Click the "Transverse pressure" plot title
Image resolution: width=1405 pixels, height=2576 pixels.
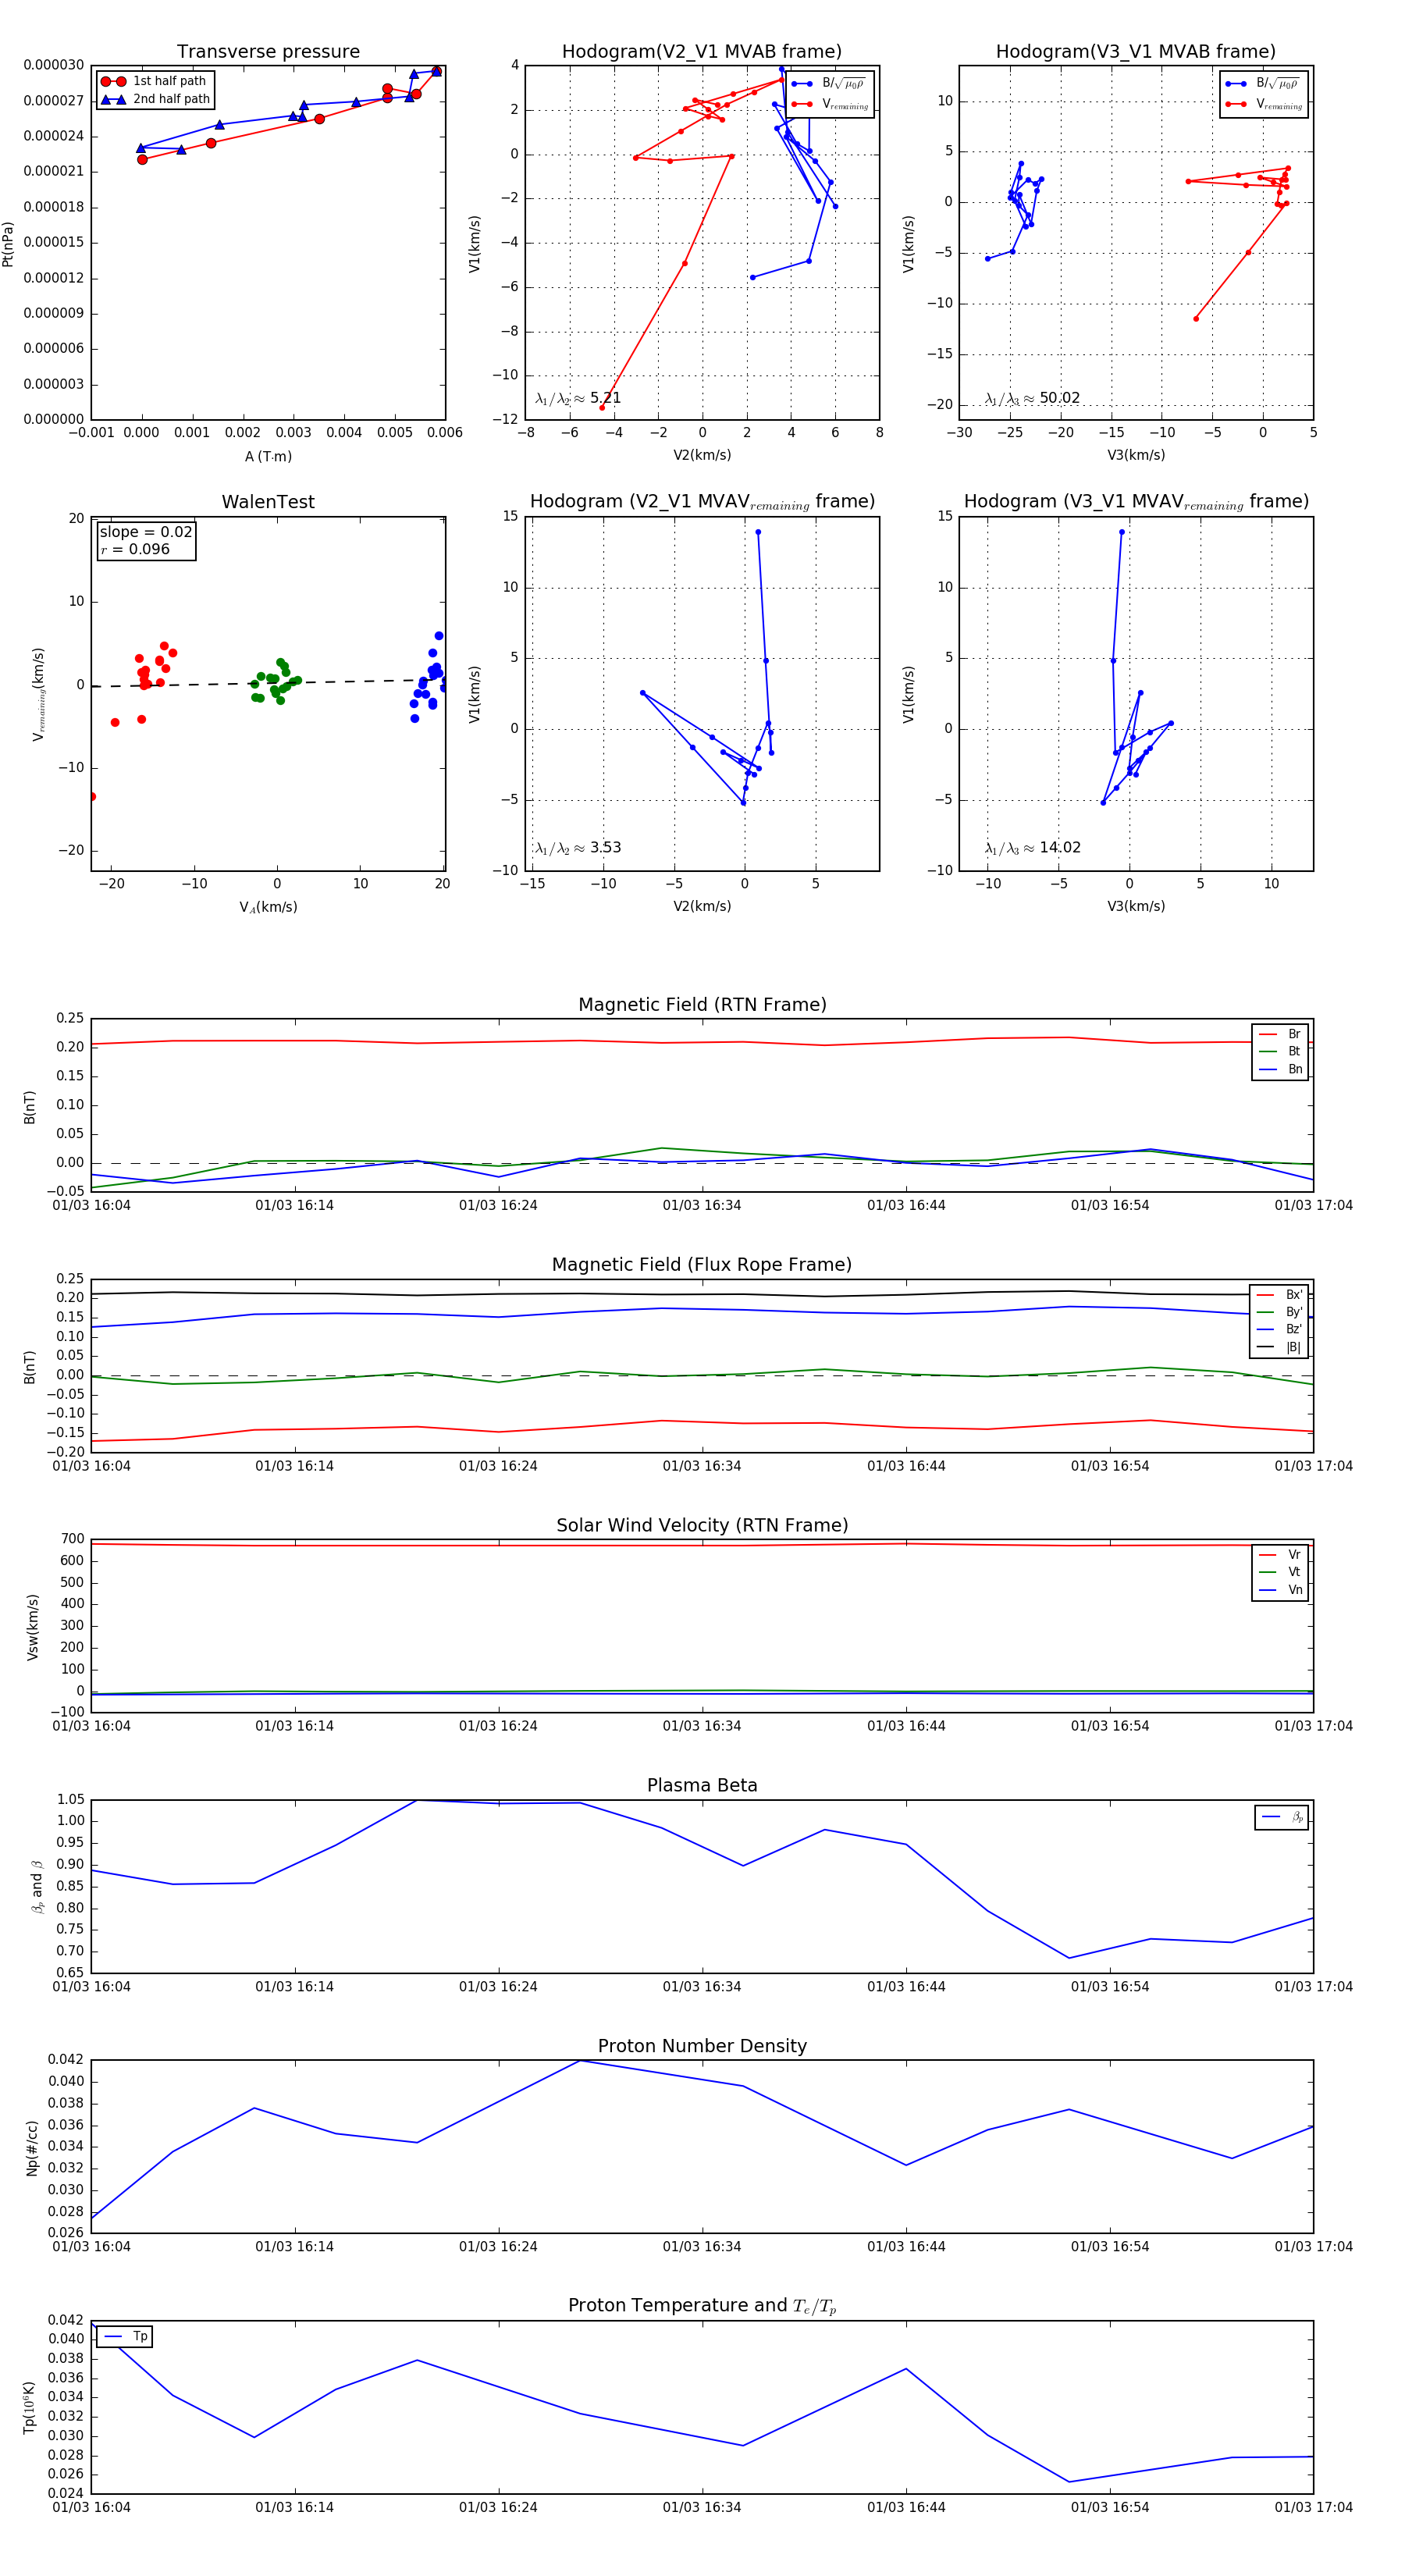pos(268,51)
